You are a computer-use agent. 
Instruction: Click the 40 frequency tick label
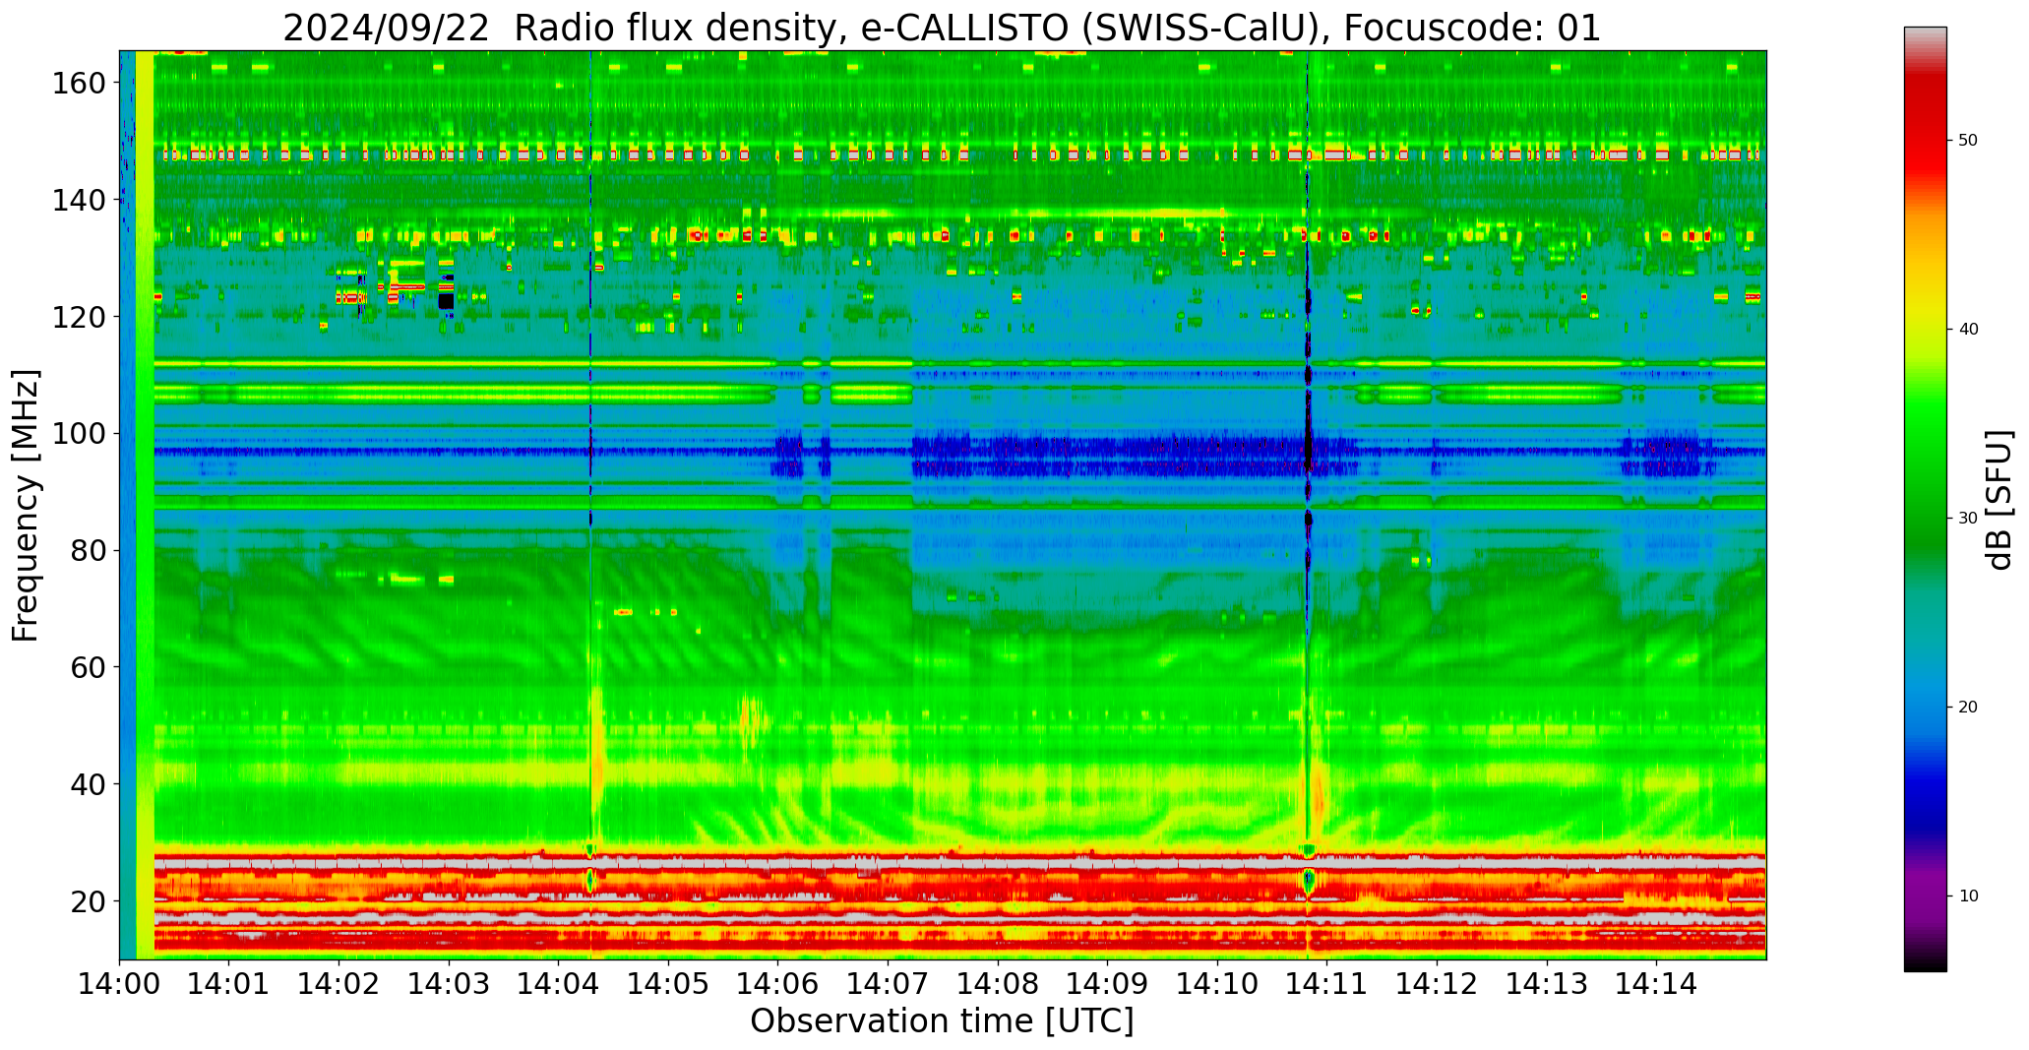(89, 784)
